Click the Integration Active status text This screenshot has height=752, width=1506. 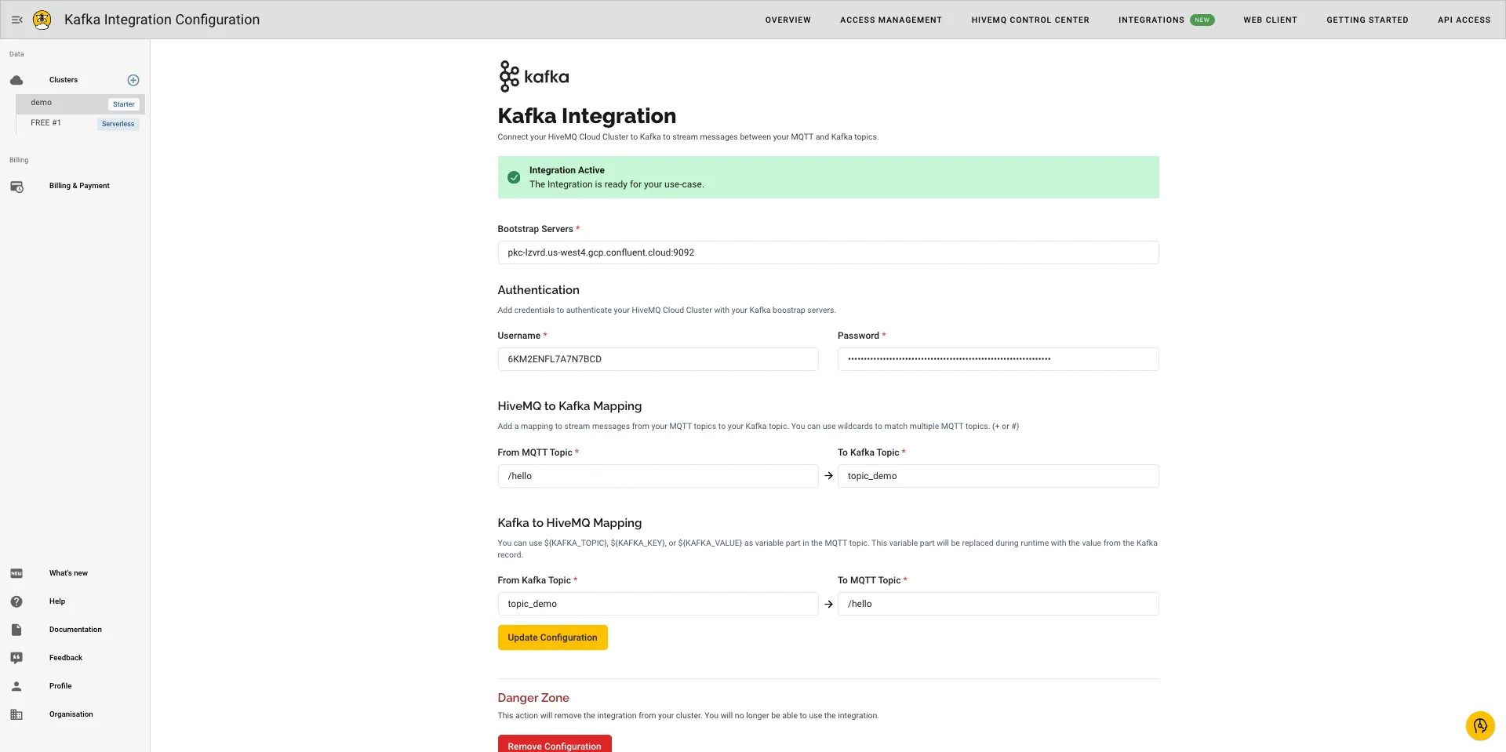(x=567, y=170)
